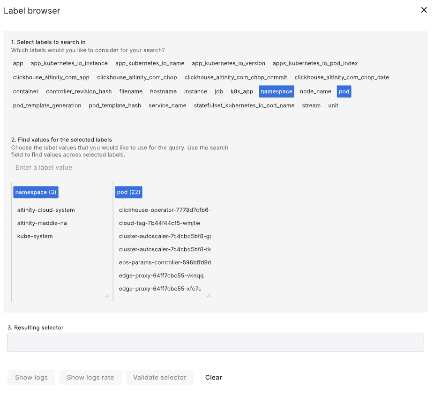Viewport: 434px width, 395px height.
Task: Click the Show logs rate button
Action: coord(90,377)
